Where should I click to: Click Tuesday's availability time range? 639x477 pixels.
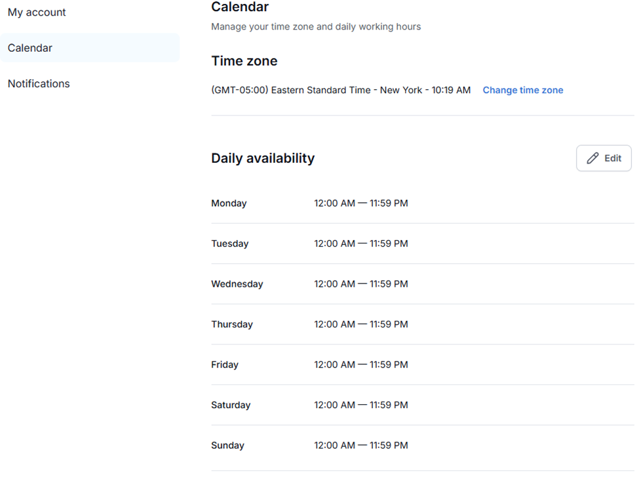tap(360, 244)
